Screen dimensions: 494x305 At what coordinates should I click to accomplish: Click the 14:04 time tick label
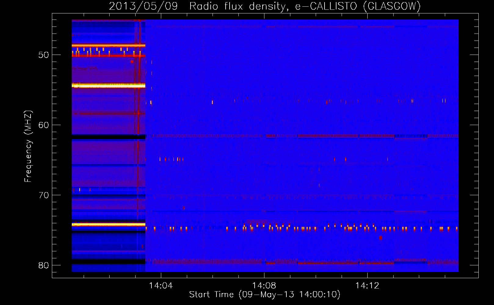(161, 285)
